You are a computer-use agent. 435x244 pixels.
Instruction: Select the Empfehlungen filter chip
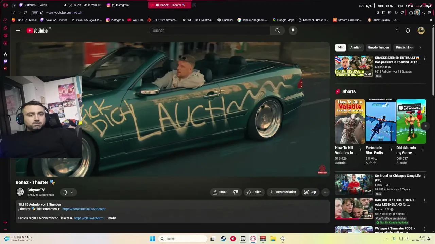tap(379, 47)
